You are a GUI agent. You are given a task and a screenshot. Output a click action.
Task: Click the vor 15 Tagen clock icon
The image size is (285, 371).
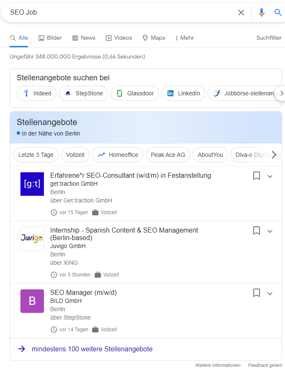pyautogui.click(x=54, y=212)
